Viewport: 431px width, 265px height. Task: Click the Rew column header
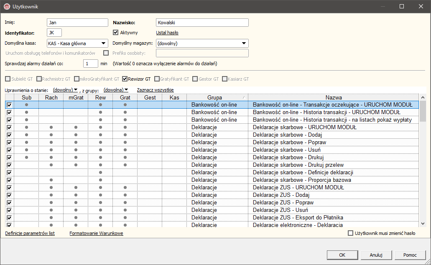[100, 97]
